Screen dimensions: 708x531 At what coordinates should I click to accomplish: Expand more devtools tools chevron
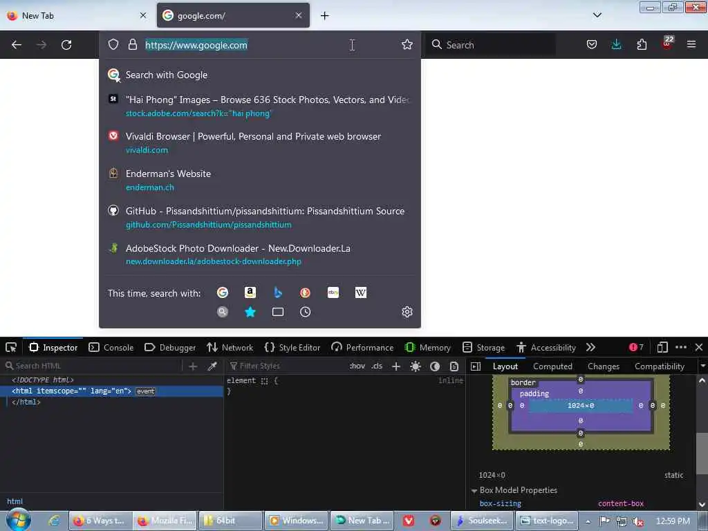click(x=590, y=347)
